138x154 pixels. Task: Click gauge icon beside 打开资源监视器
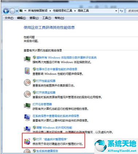[27, 94]
